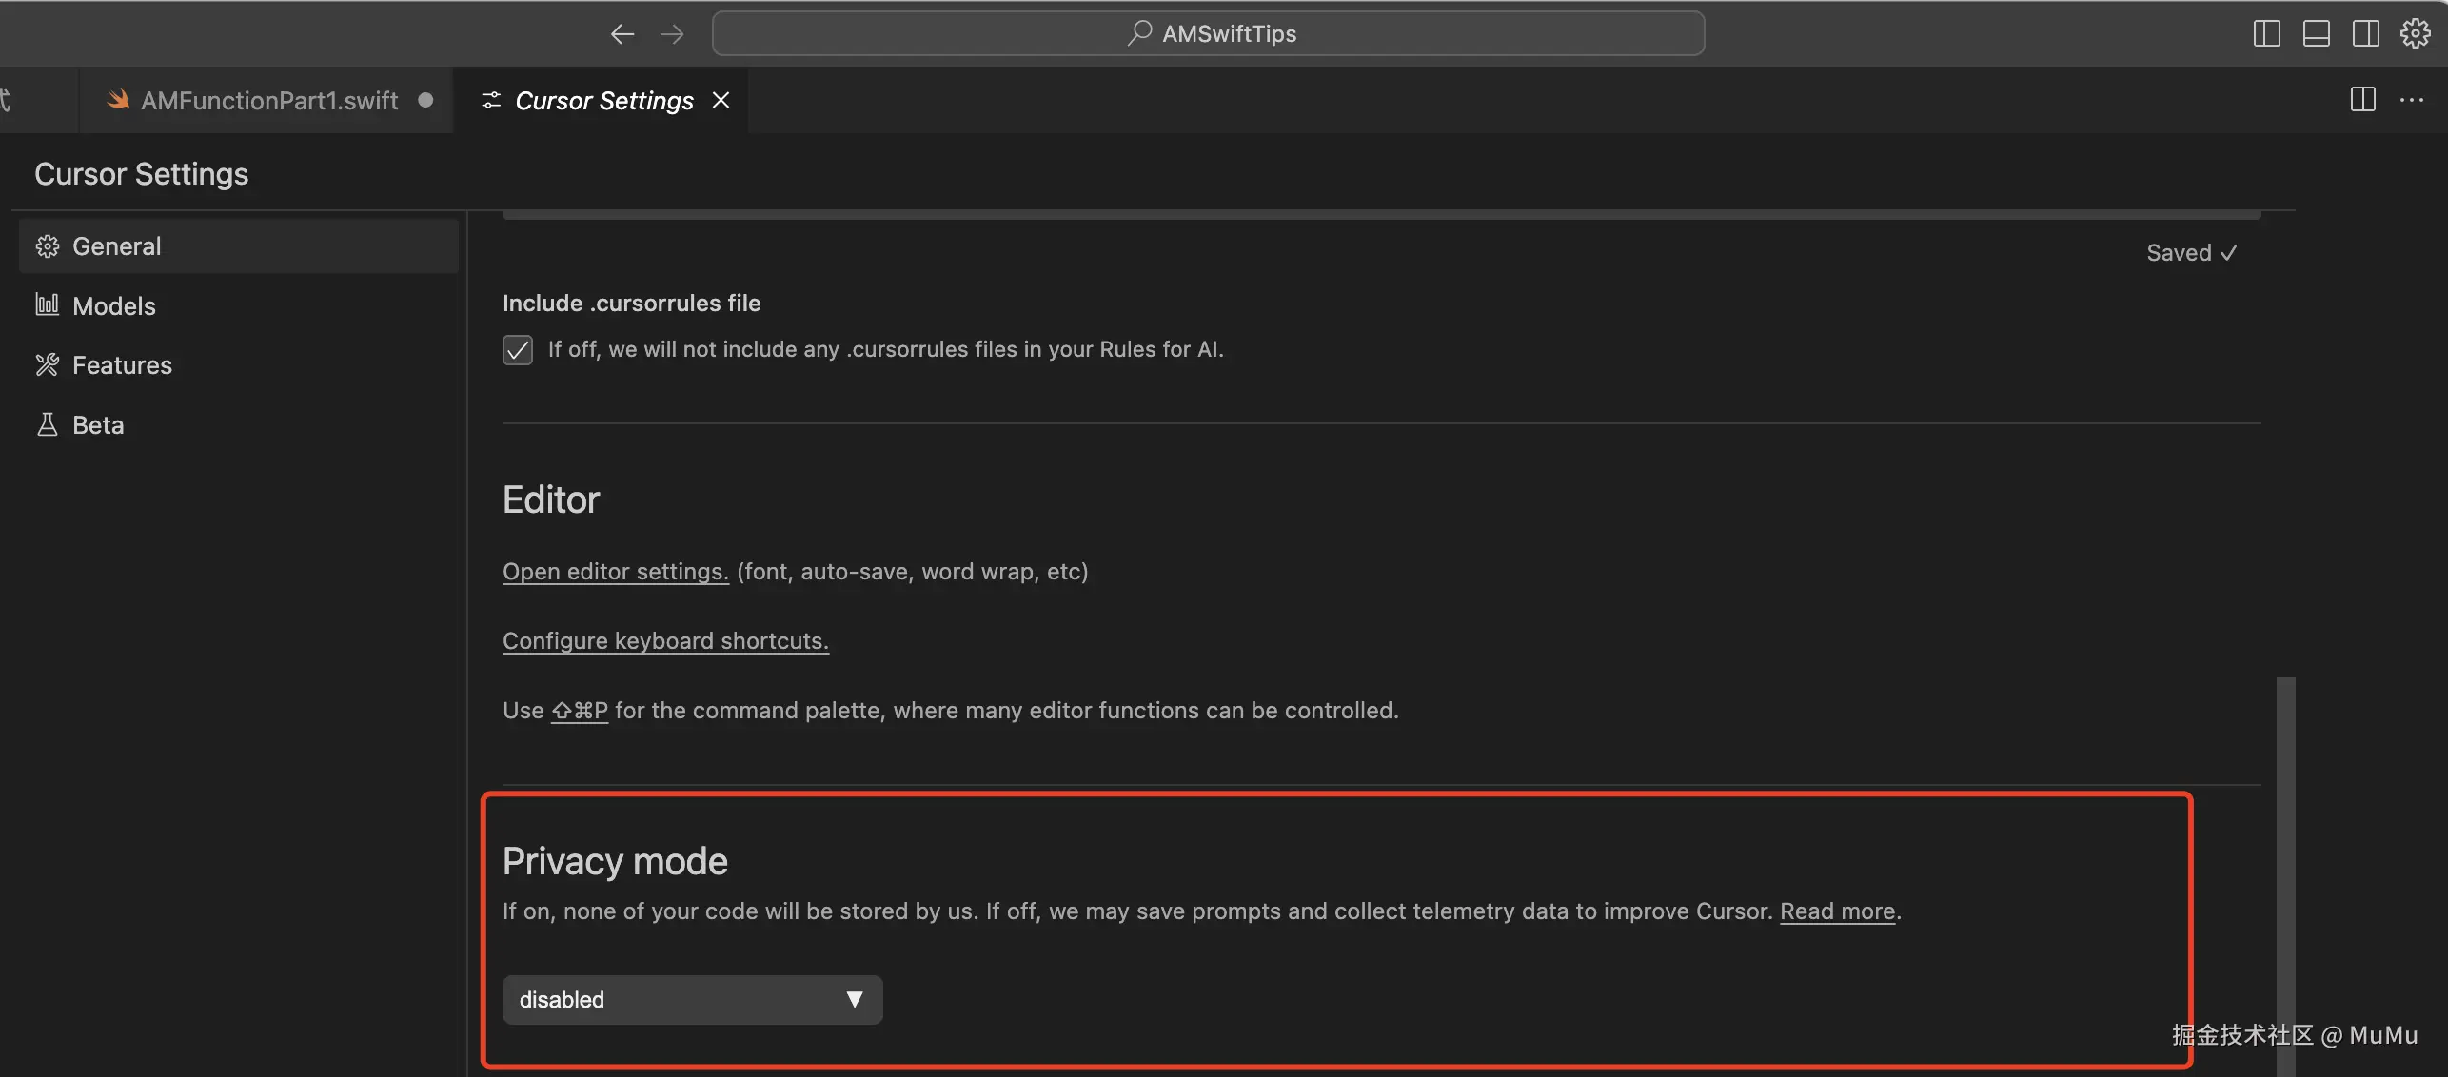
Task: Open the Beta settings section
Action: tap(98, 425)
